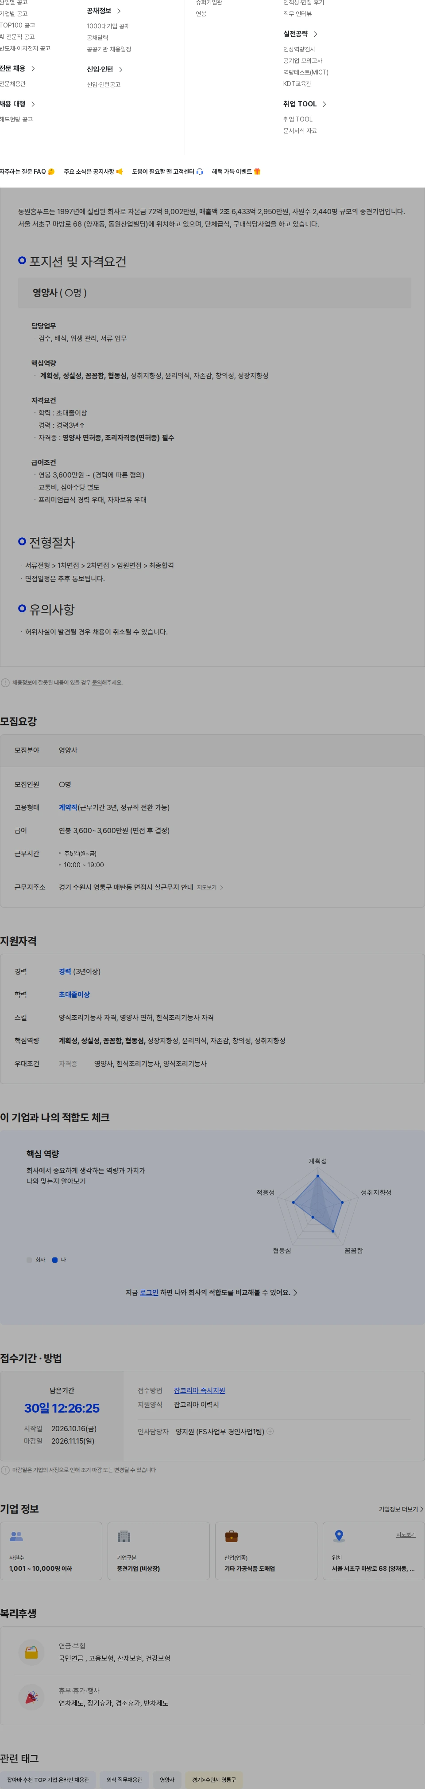This screenshot has width=425, height=1789.
Task: Open 직무 인터뷰 menu item
Action: pyautogui.click(x=297, y=14)
